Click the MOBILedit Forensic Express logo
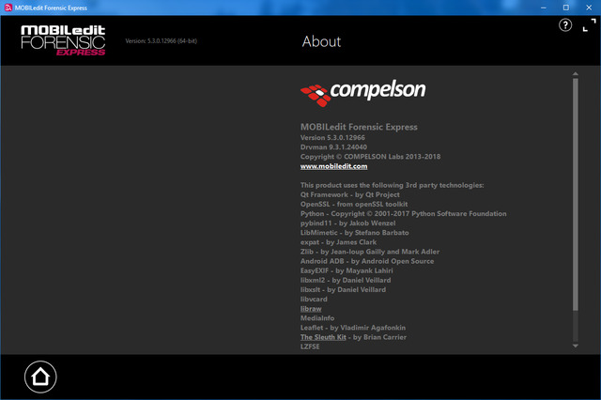The image size is (601, 400). 64,40
